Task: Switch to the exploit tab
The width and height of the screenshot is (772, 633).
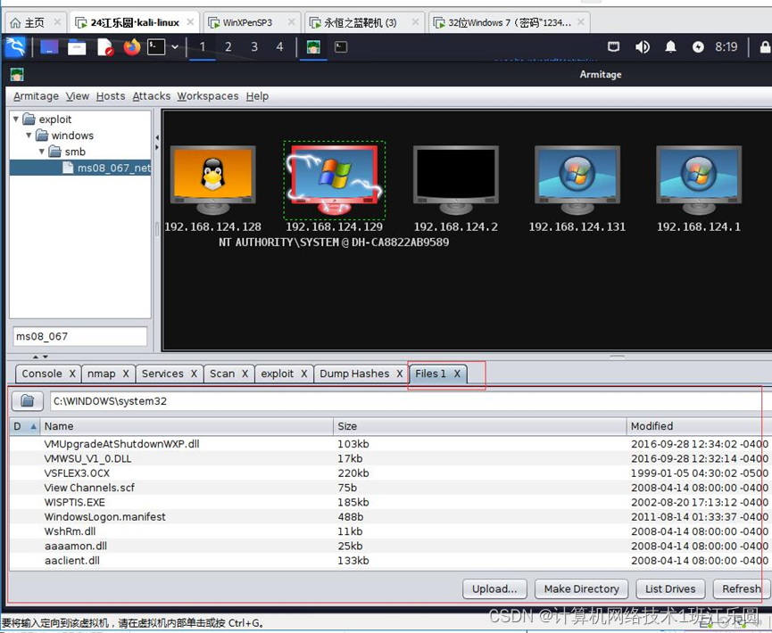Action: 278,374
